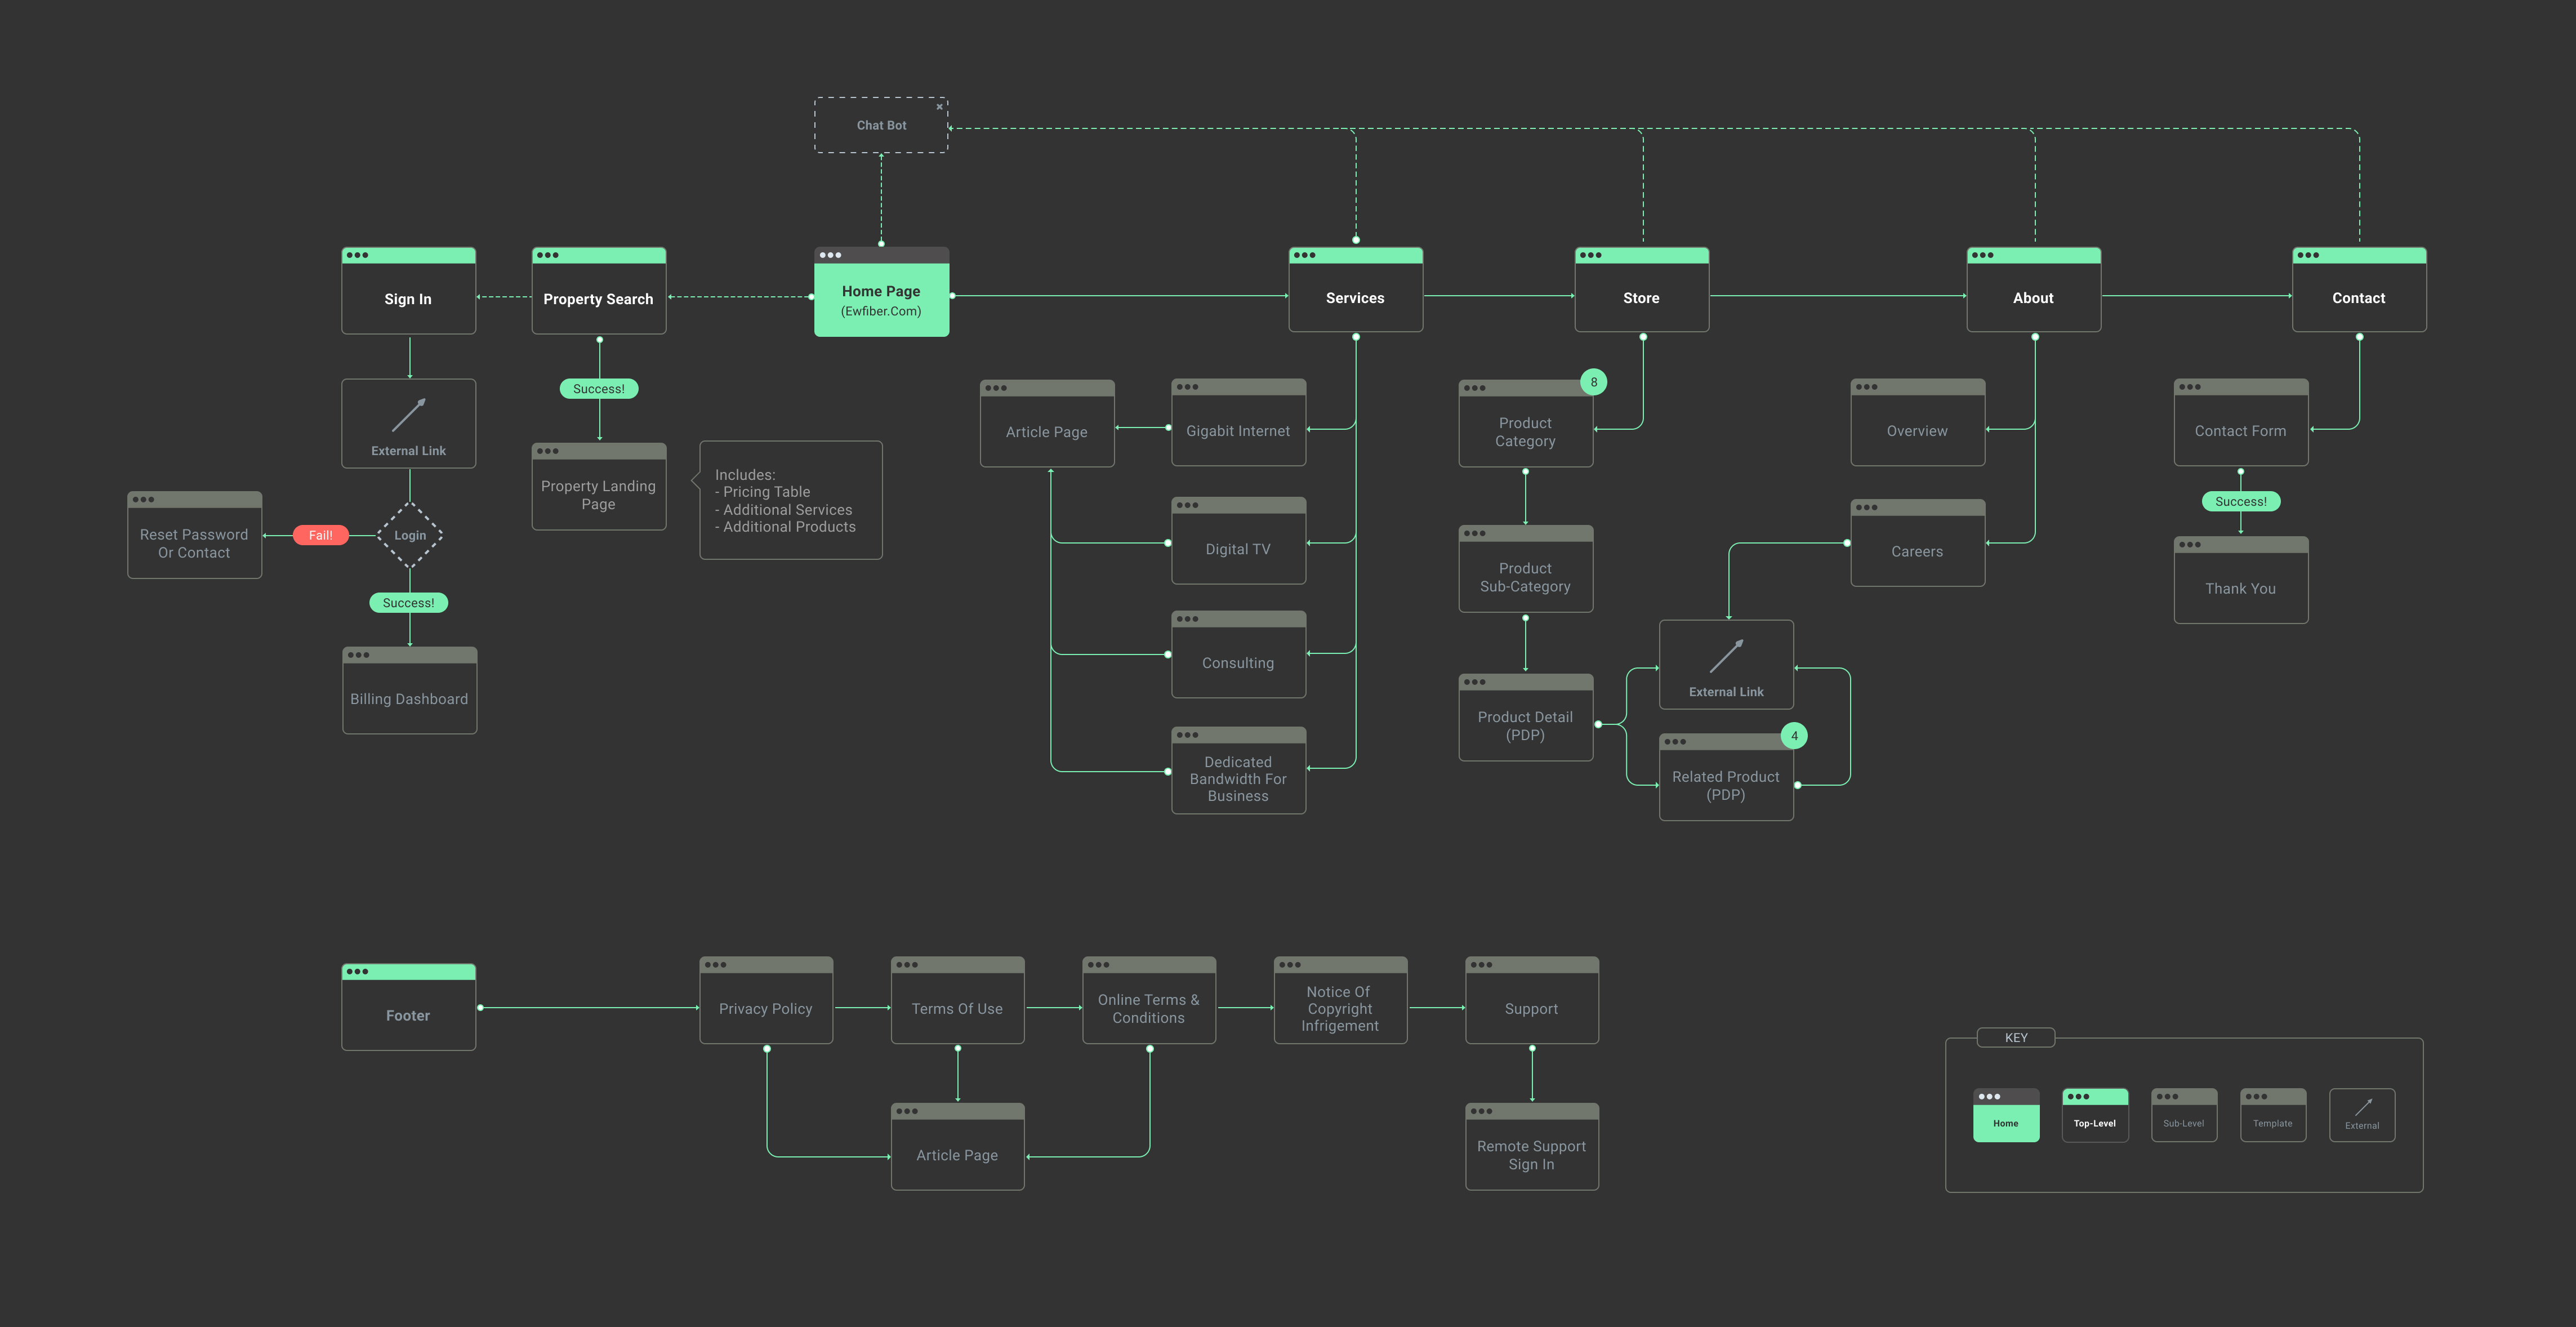This screenshot has height=1327, width=2576.
Task: Select the Sign In node
Action: 409,291
